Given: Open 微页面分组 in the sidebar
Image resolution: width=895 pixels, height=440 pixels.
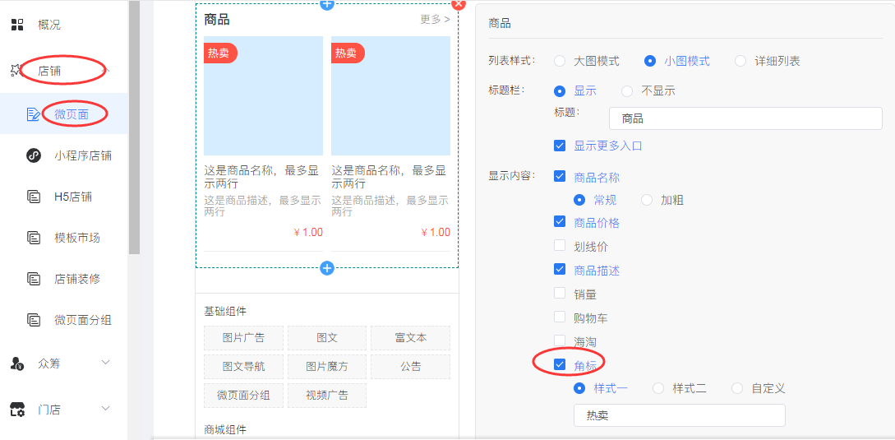Looking at the screenshot, I should (83, 320).
